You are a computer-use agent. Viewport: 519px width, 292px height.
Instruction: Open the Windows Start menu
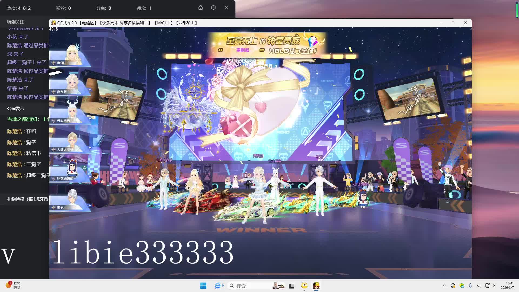[x=203, y=286]
